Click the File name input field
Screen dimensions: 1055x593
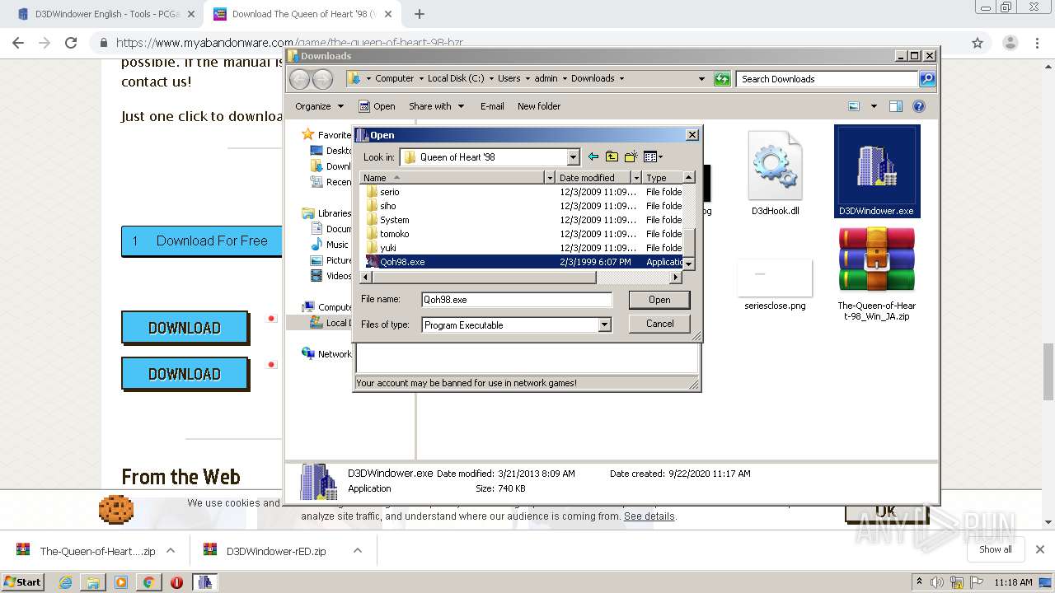(x=516, y=300)
